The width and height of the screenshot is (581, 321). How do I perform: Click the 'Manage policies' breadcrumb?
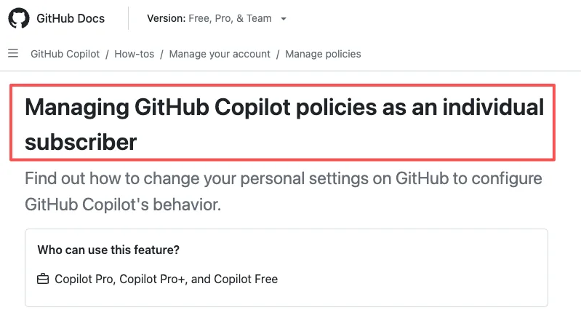(x=323, y=54)
